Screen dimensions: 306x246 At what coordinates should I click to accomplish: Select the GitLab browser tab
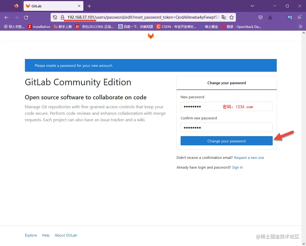[53, 6]
